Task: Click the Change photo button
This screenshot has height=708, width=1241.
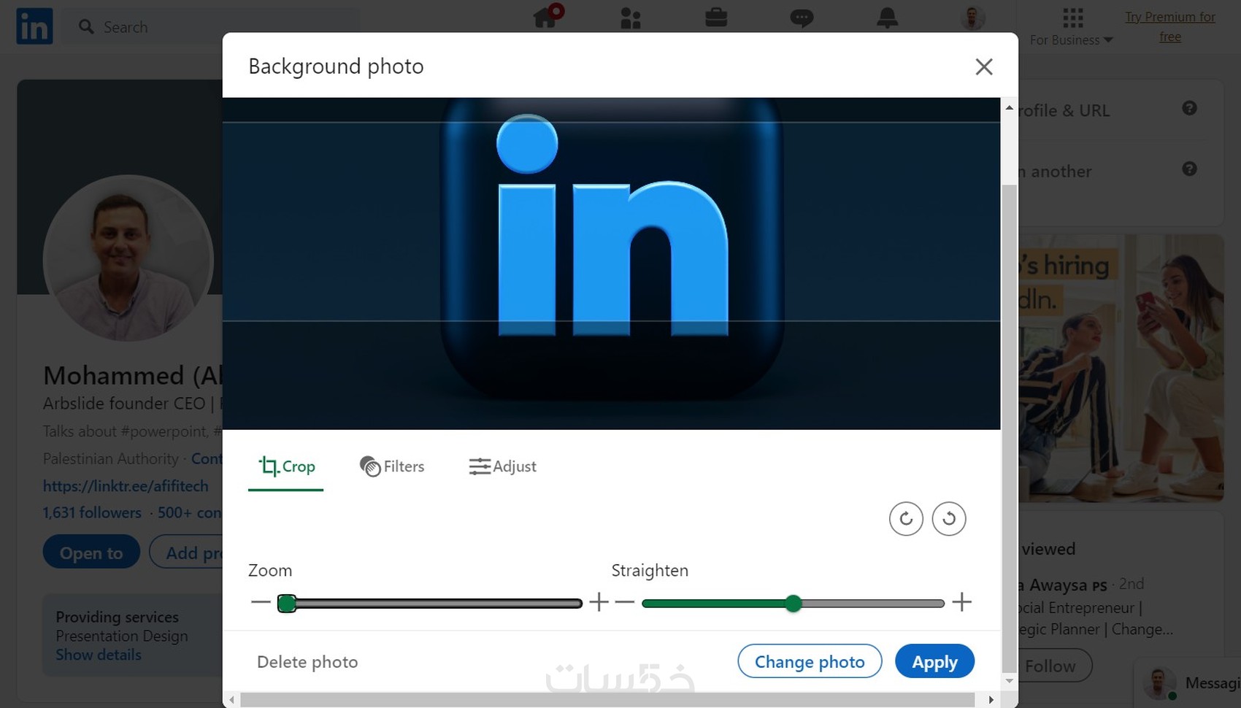Action: [810, 661]
